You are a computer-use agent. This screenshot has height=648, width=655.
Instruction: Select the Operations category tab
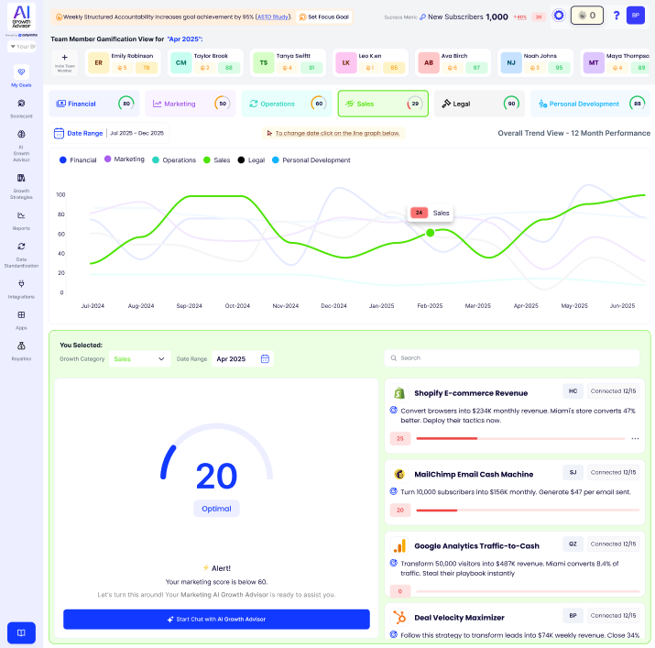tap(284, 104)
